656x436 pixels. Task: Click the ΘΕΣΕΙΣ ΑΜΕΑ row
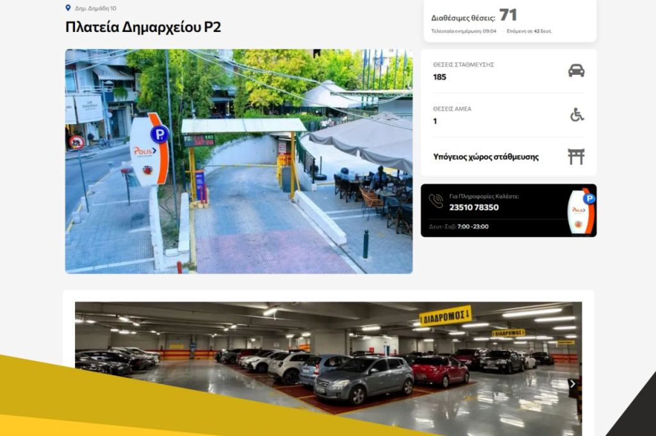click(x=509, y=115)
